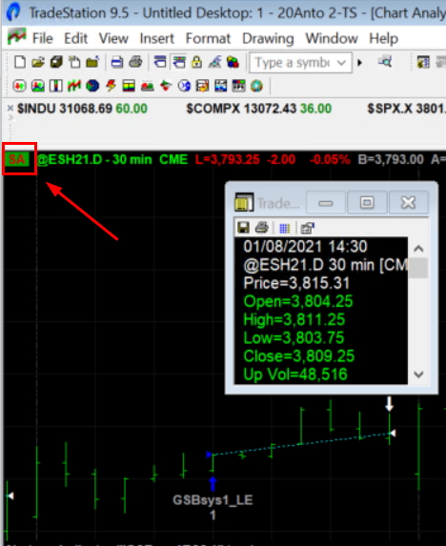446x546 pixels.
Task: Click the Close=3,809.25 row
Action: point(298,355)
